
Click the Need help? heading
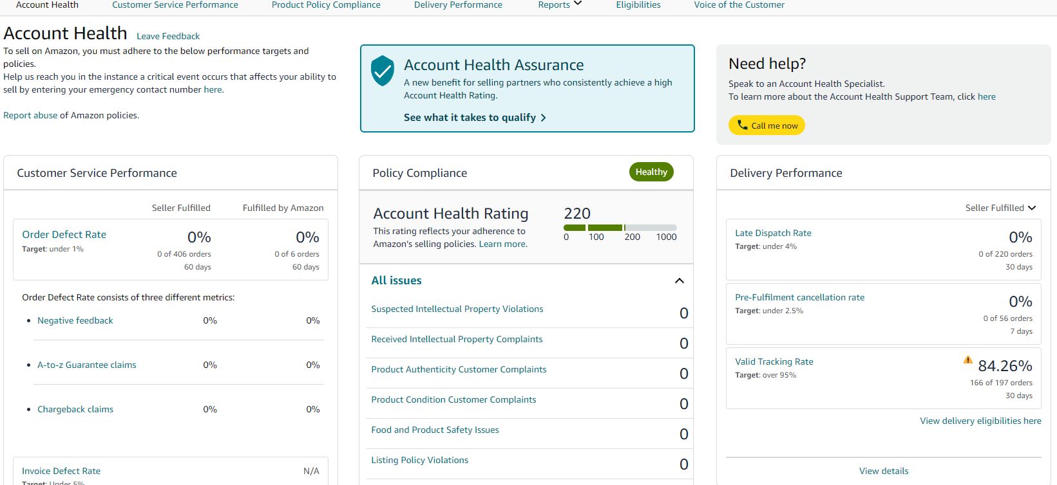click(767, 64)
